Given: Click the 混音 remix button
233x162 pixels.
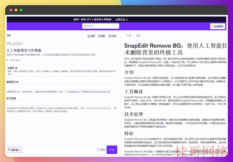Looking at the screenshot, I should pos(102,36).
